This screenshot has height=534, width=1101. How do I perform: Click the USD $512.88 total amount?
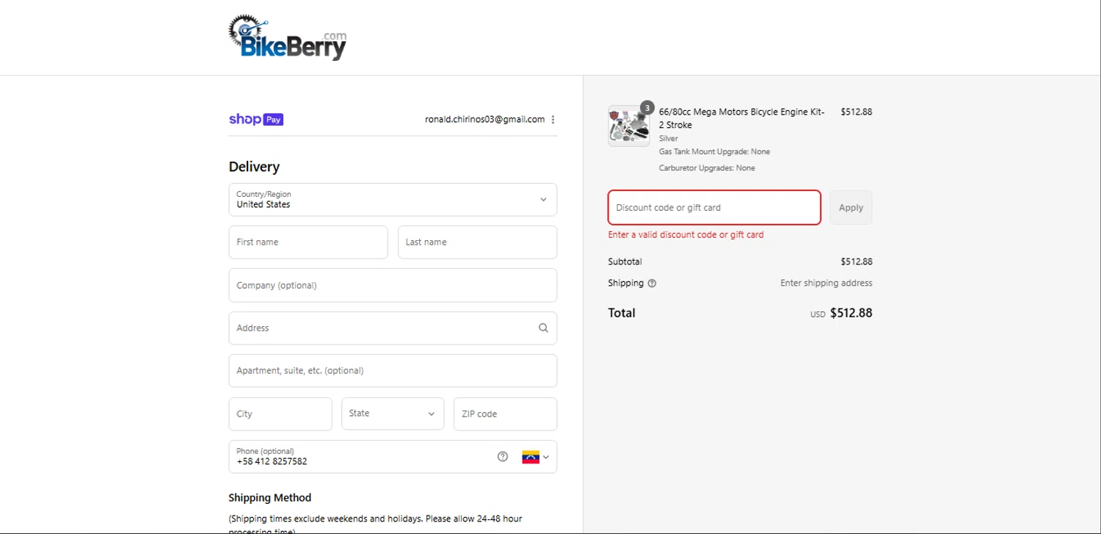841,313
